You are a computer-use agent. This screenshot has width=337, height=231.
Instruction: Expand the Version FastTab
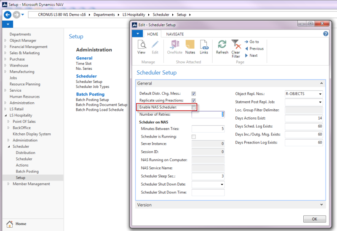pyautogui.click(x=321, y=204)
